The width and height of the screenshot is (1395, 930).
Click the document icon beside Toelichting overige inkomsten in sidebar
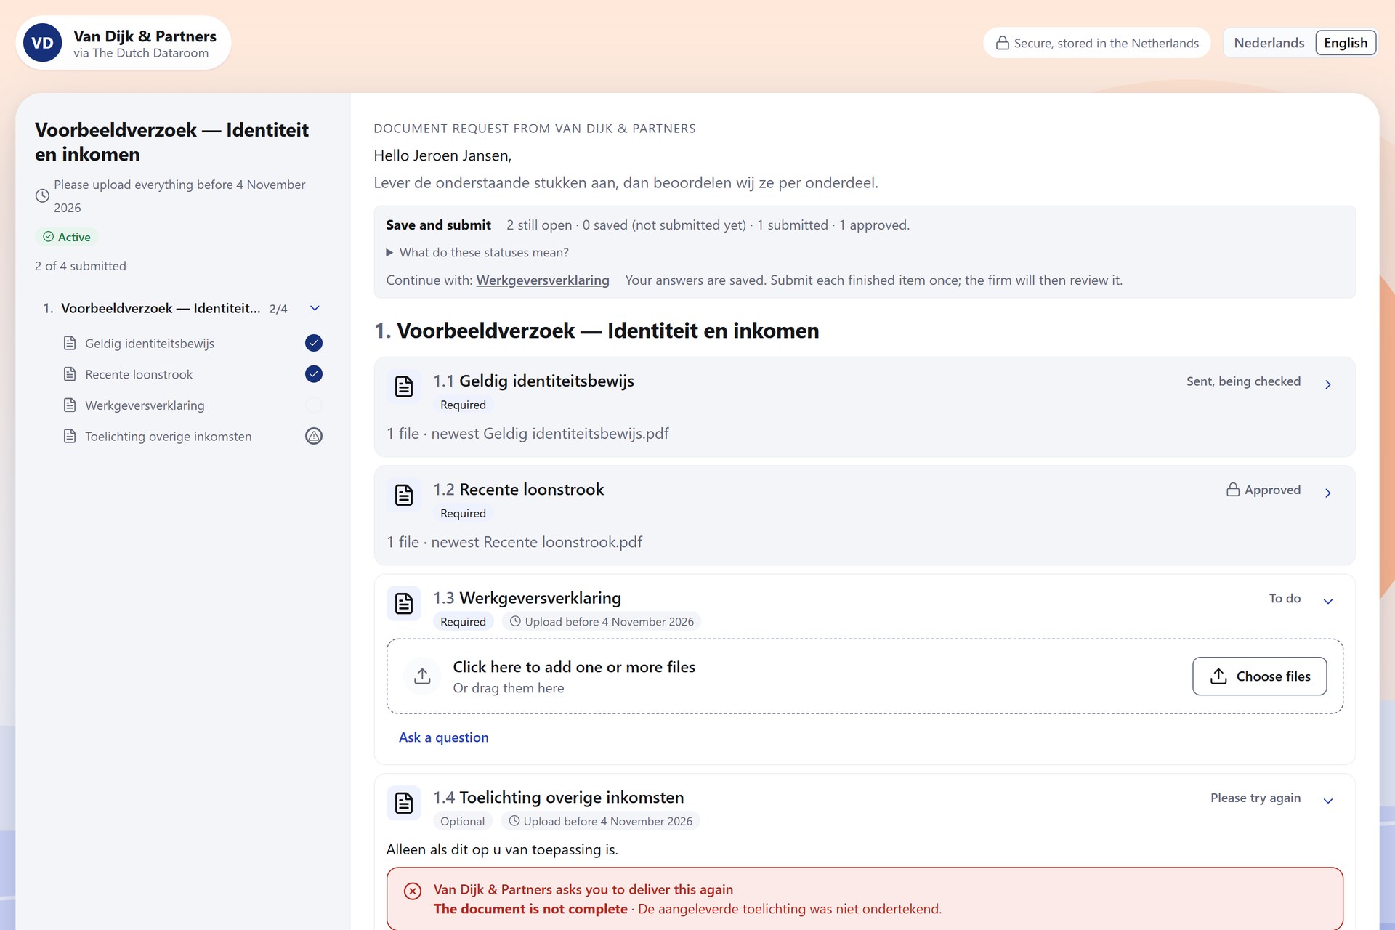[x=70, y=436]
